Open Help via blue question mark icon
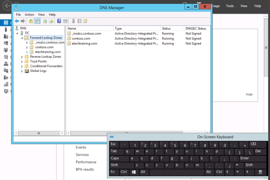 pos(59,21)
